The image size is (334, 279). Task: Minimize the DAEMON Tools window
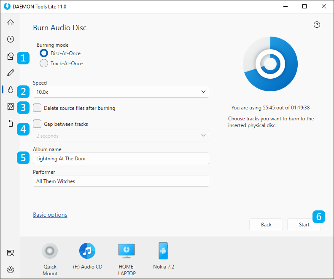point(286,6)
